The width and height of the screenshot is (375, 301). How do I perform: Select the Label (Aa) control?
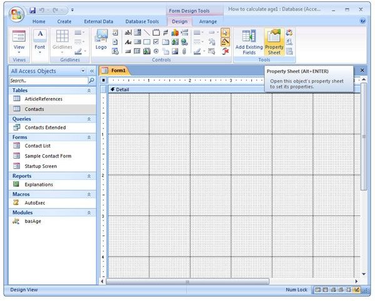click(x=128, y=42)
